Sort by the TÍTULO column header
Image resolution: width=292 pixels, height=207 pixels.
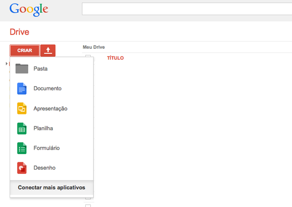[115, 58]
